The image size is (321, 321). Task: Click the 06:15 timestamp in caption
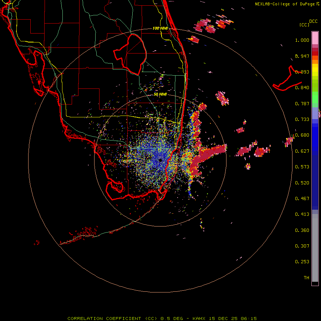pos(249,319)
